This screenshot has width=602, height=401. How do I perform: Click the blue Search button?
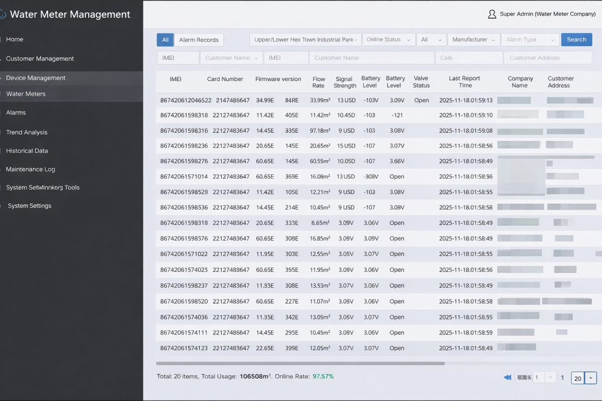[576, 40]
